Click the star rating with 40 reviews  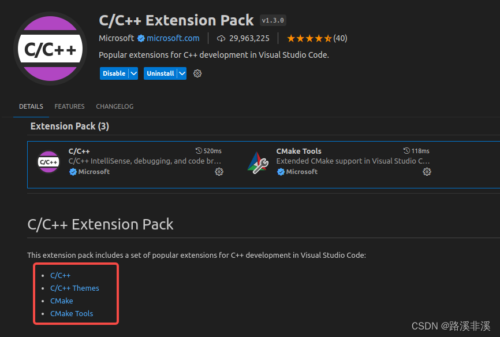tap(317, 39)
